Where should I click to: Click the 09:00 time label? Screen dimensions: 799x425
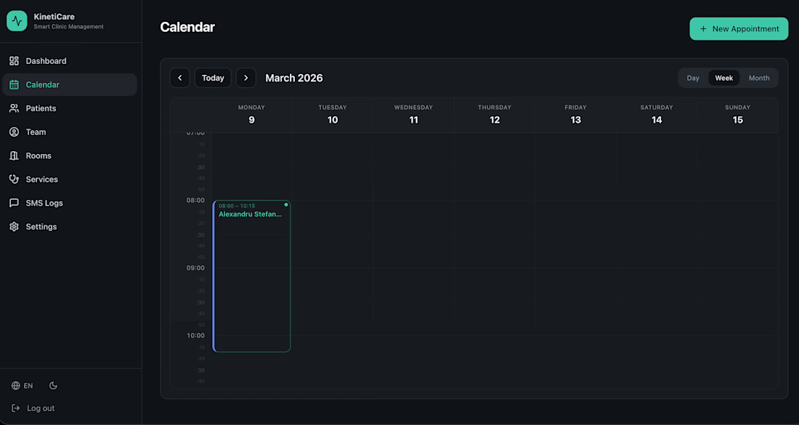195,268
